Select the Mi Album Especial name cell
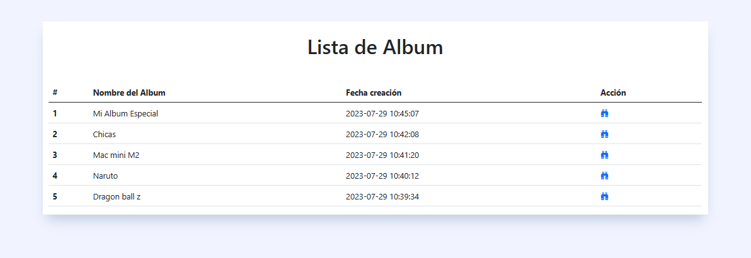 tap(125, 113)
